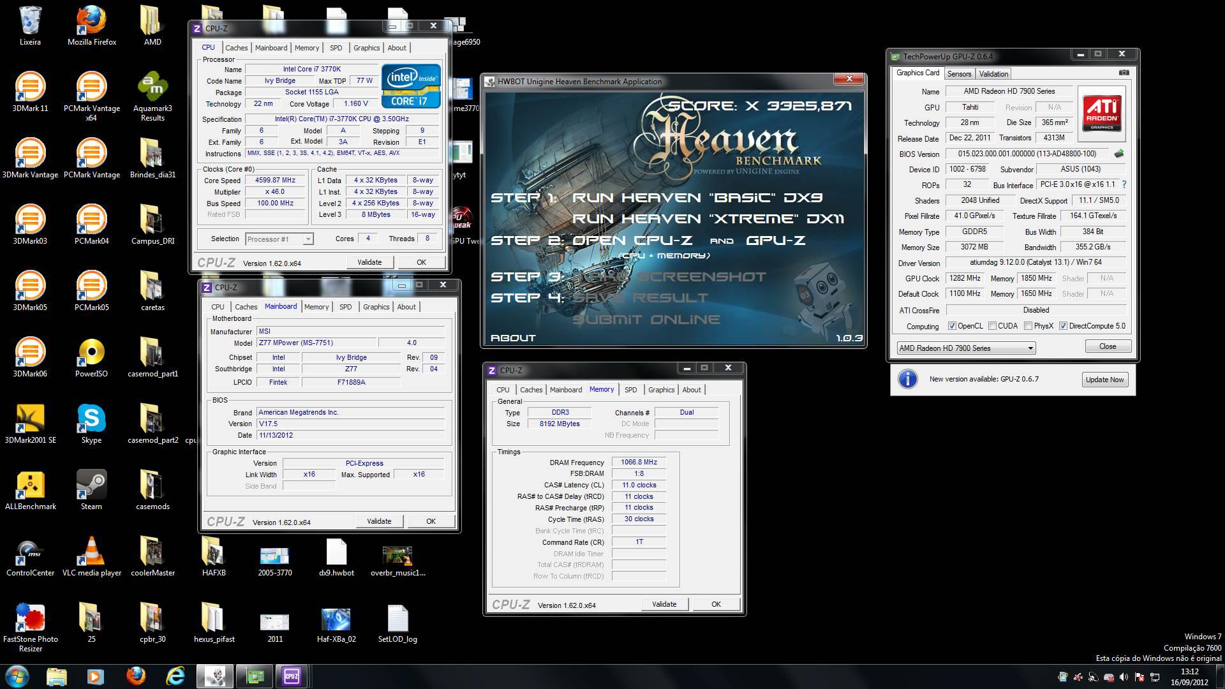
Task: Open the ALLBenchmark desktop icon
Action: (30, 491)
